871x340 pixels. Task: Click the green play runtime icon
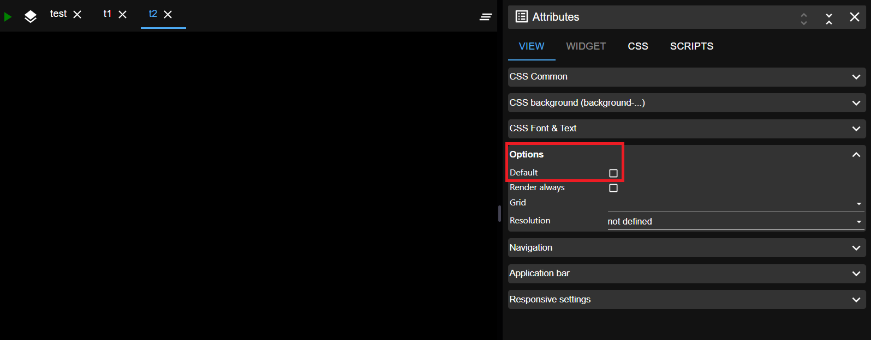(x=8, y=17)
